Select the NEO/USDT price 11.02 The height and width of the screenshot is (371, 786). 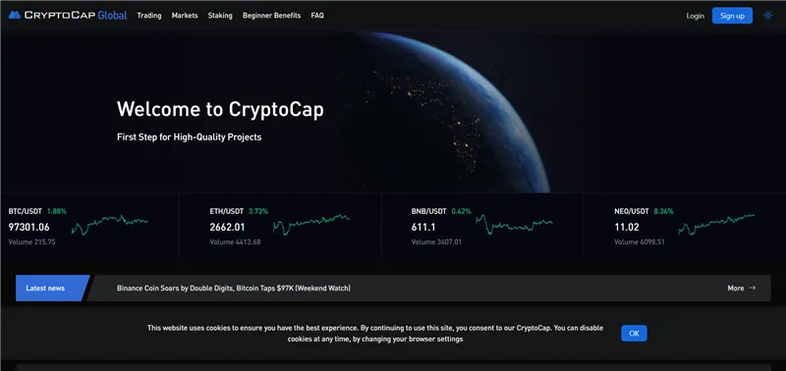pyautogui.click(x=627, y=228)
